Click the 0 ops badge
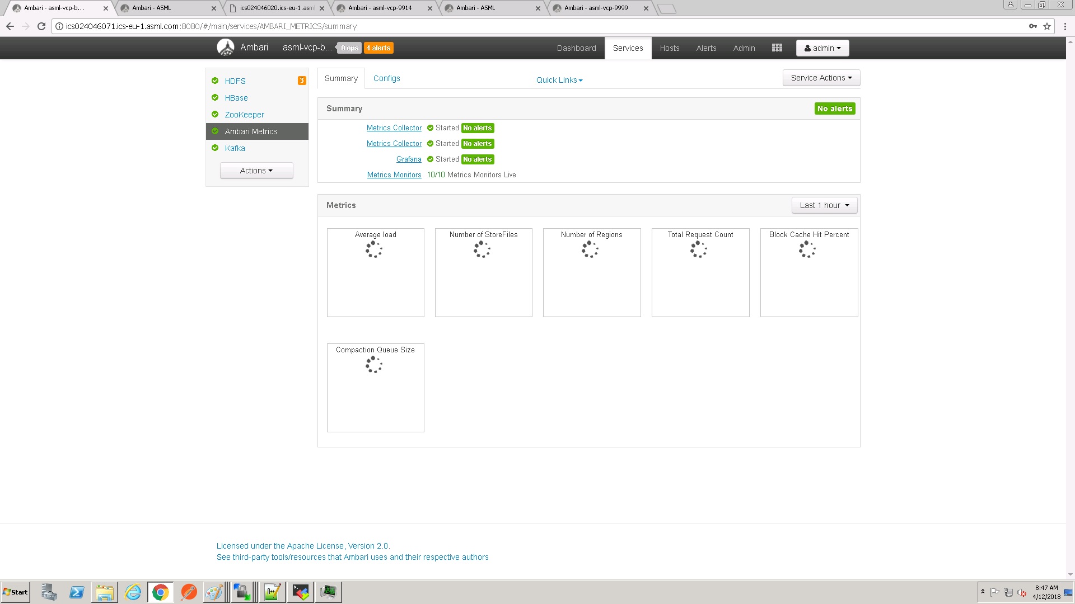The width and height of the screenshot is (1075, 604). (x=349, y=48)
